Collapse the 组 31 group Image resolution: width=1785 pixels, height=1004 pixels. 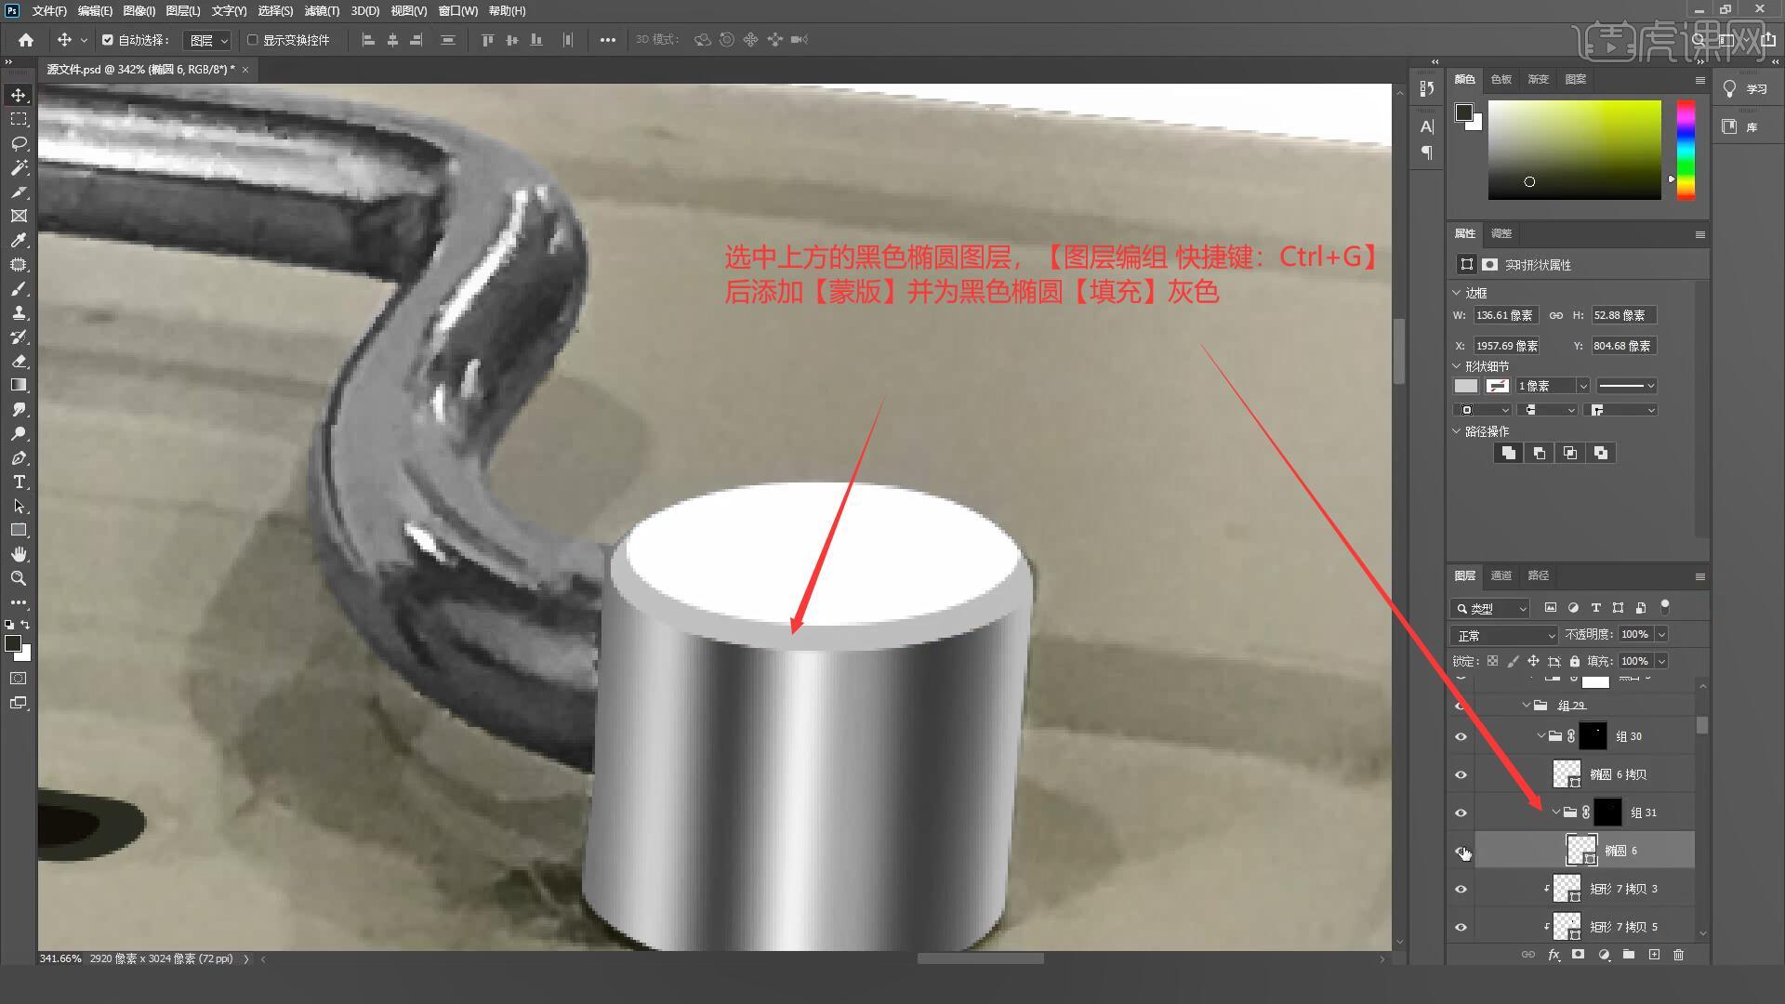pyautogui.click(x=1555, y=812)
